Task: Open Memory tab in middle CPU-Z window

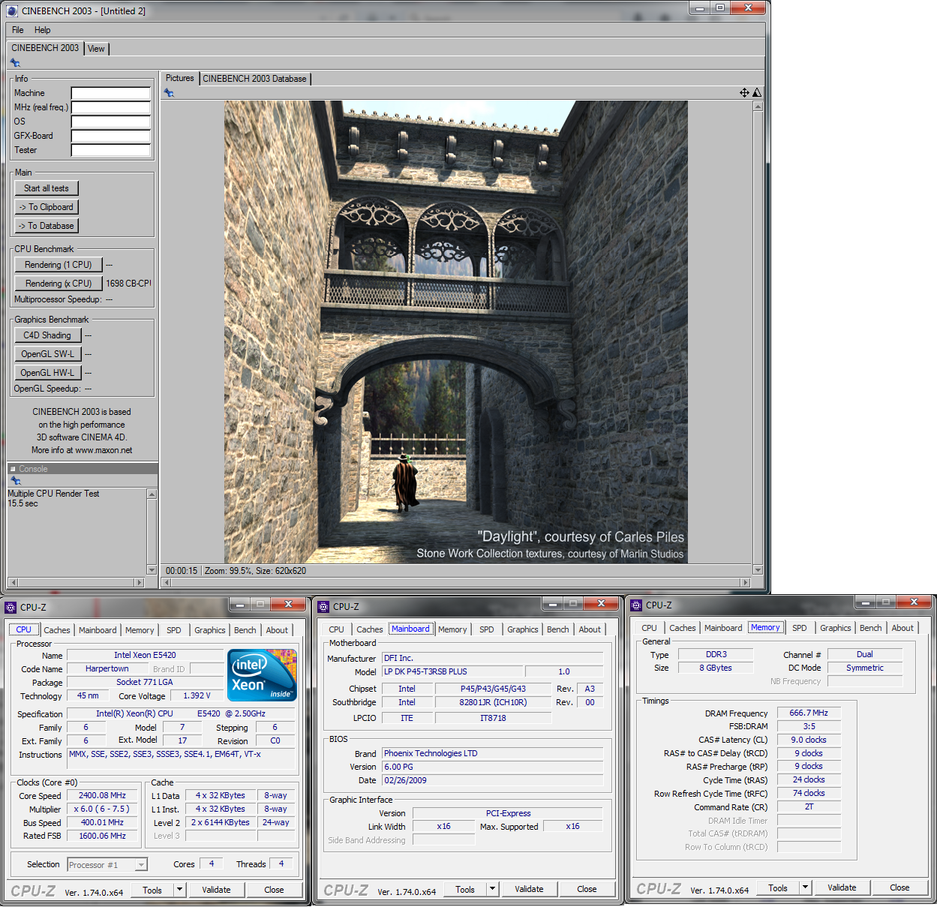Action: 452,629
